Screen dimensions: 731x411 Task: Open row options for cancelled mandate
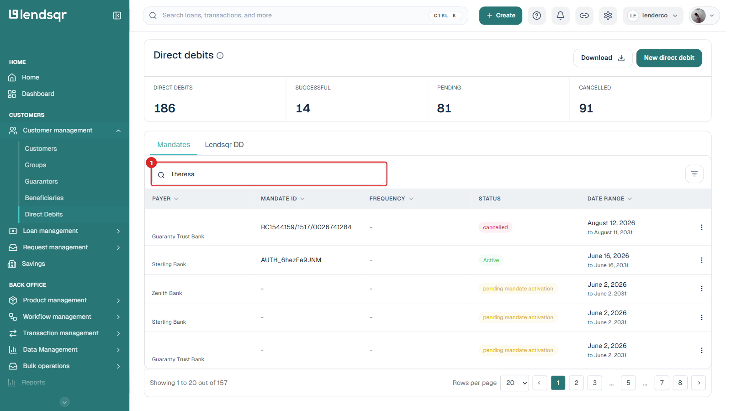click(x=702, y=227)
